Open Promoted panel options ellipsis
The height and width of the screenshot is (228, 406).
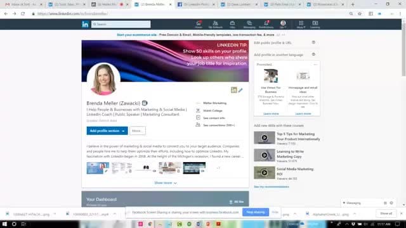(x=315, y=65)
